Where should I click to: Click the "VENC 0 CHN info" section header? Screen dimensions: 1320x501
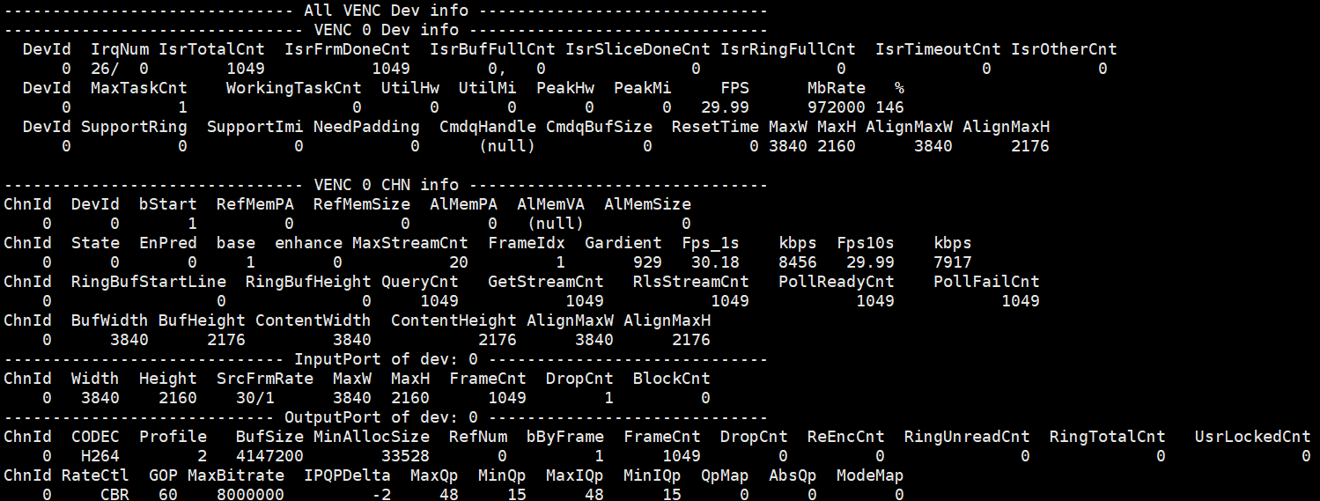386,185
